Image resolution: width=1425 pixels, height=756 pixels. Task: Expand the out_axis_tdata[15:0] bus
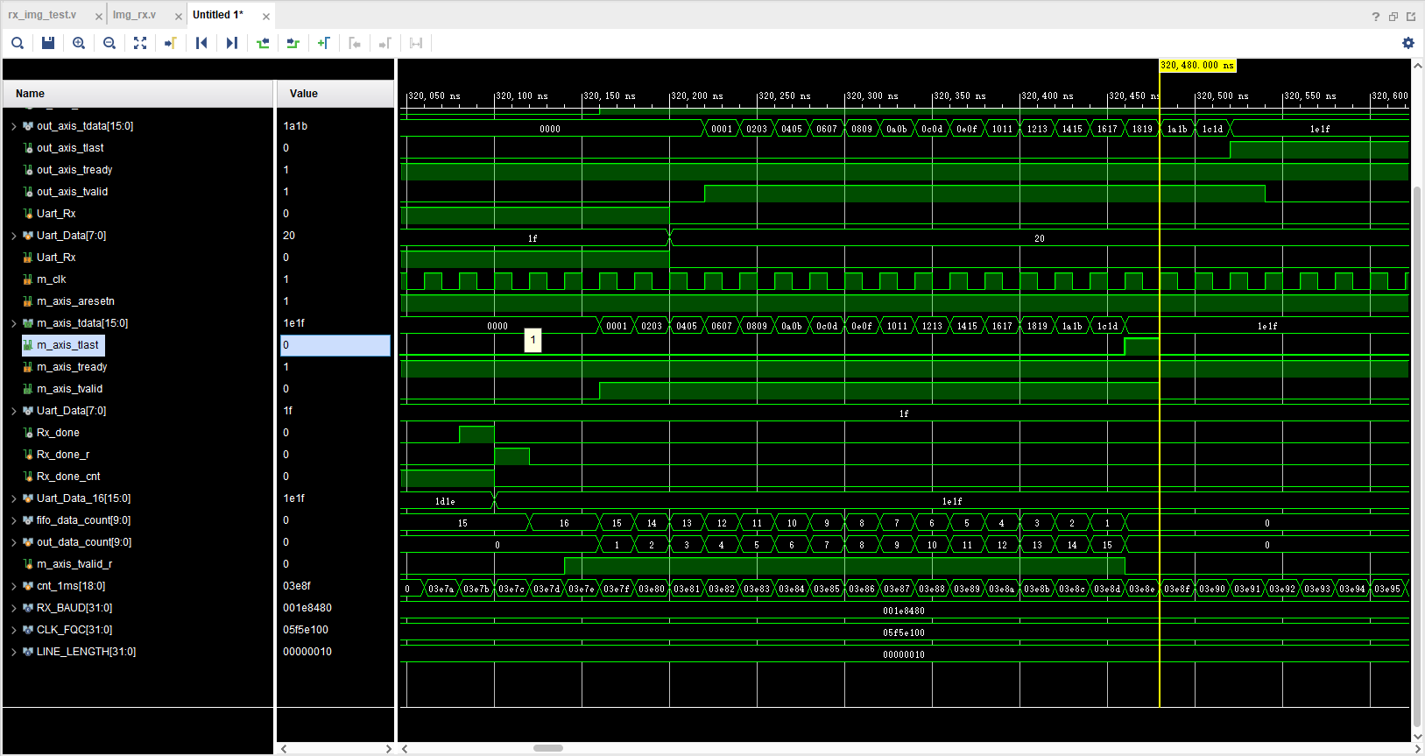pyautogui.click(x=14, y=126)
